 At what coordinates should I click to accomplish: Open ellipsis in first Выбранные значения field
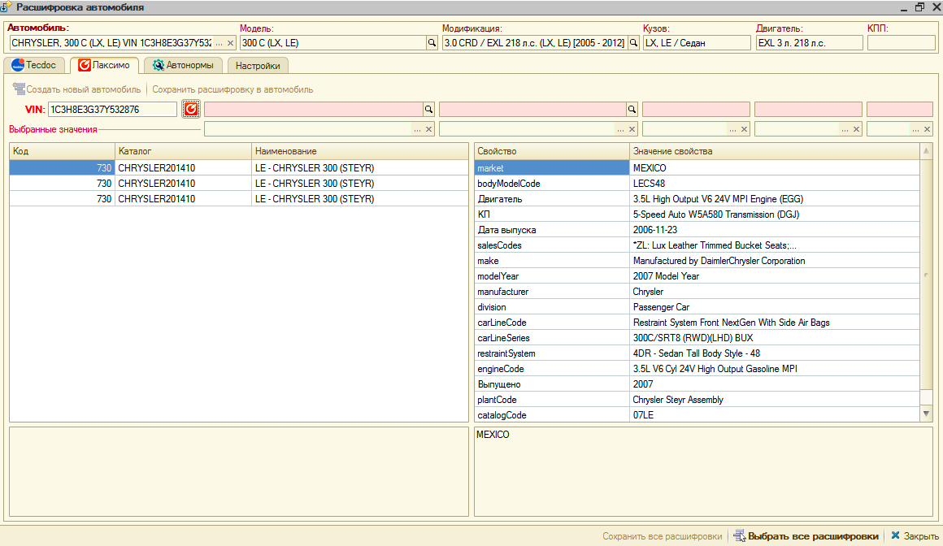pyautogui.click(x=417, y=129)
